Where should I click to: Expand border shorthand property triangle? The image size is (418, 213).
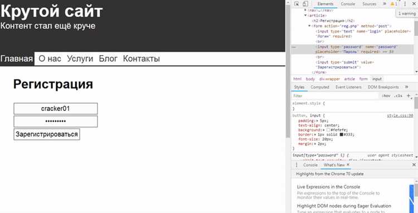(315, 134)
